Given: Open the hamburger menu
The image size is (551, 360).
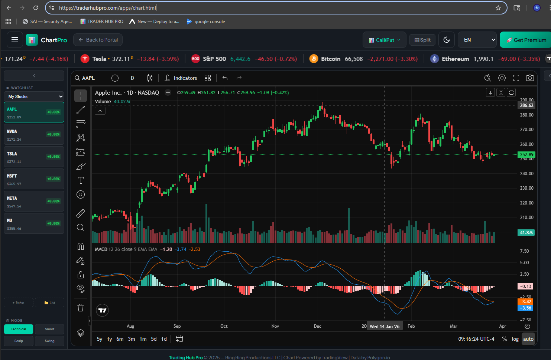Looking at the screenshot, I should (x=14, y=40).
